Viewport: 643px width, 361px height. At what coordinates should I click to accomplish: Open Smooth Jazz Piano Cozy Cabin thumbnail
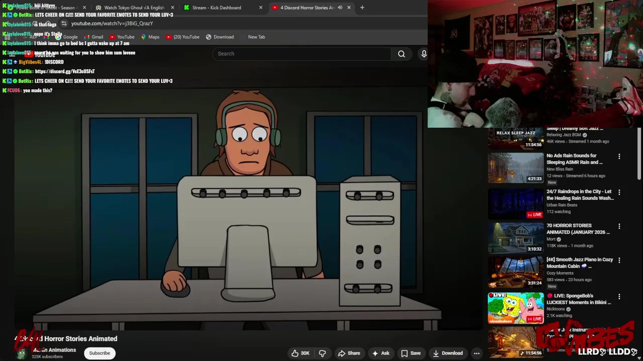click(515, 272)
